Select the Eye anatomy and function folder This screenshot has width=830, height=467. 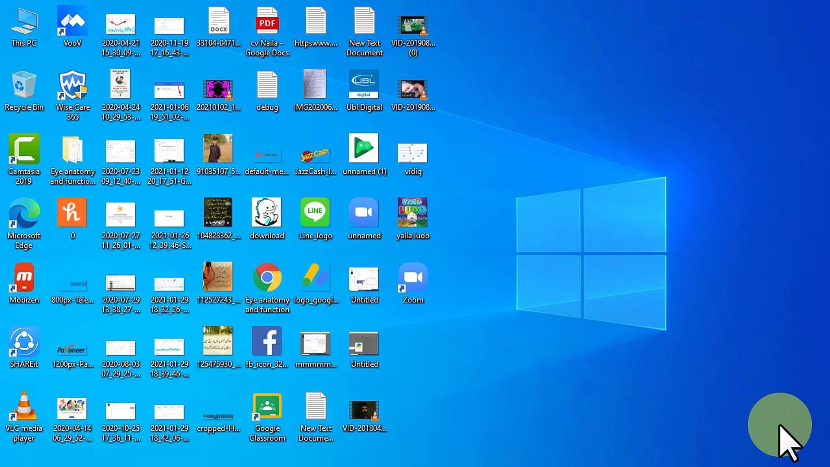click(72, 150)
